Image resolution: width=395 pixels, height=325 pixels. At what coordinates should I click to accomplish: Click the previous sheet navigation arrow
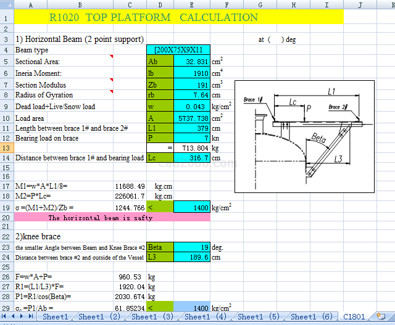pyautogui.click(x=14, y=316)
